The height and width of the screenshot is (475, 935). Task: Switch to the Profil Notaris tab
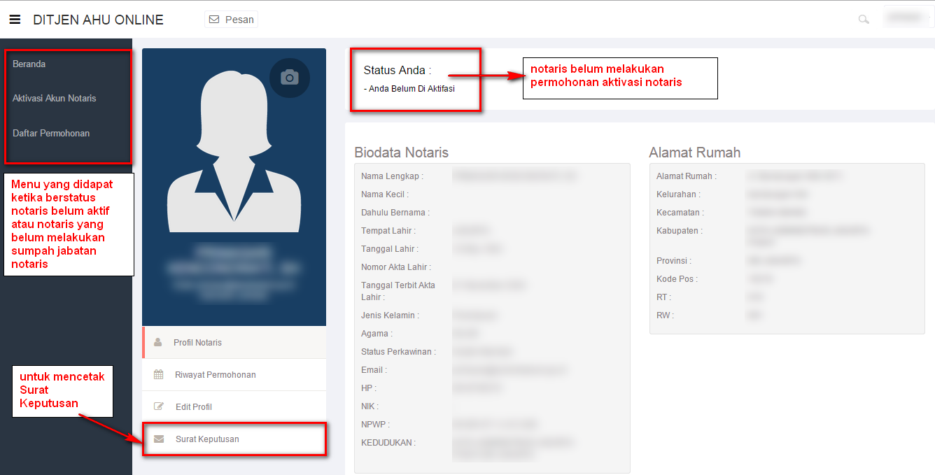pos(198,343)
